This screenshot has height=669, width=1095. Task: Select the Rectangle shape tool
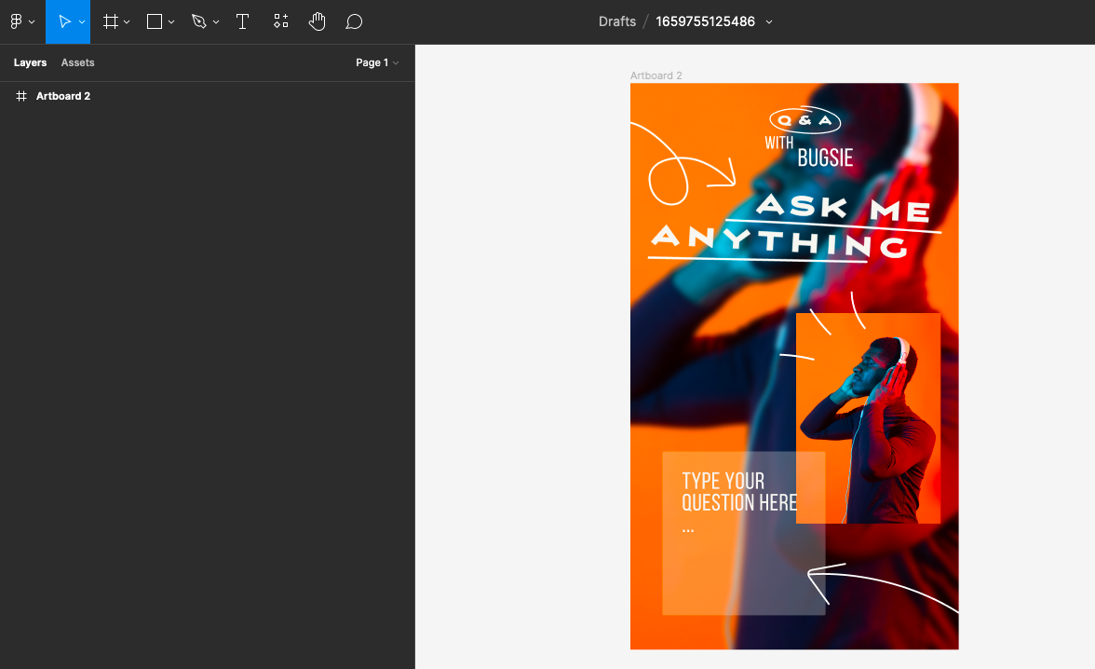[x=155, y=21]
